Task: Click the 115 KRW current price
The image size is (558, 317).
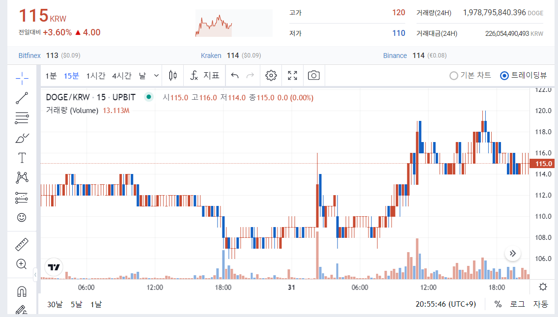Action: (x=42, y=16)
